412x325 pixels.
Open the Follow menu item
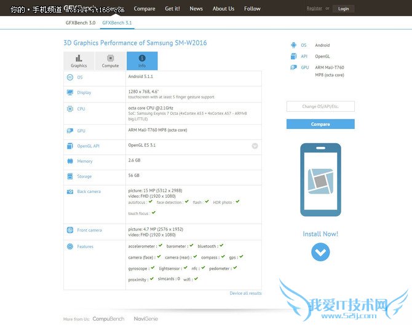(x=252, y=9)
